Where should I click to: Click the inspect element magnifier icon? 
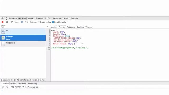(2, 18)
